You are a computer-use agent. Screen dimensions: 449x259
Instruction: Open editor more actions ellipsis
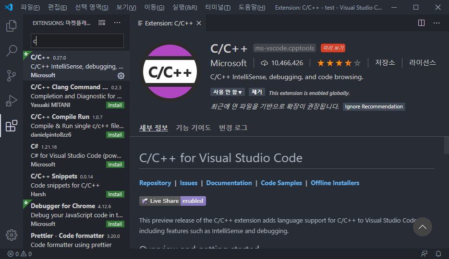(x=437, y=23)
